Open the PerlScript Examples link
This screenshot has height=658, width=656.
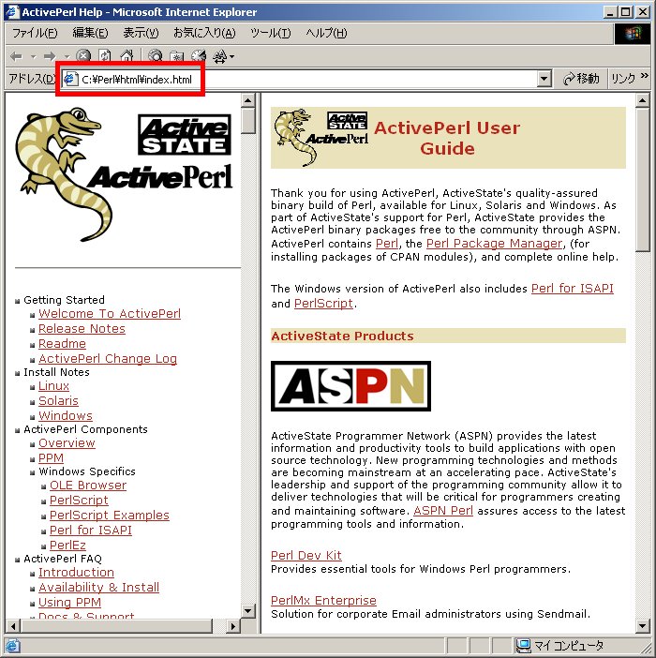110,516
